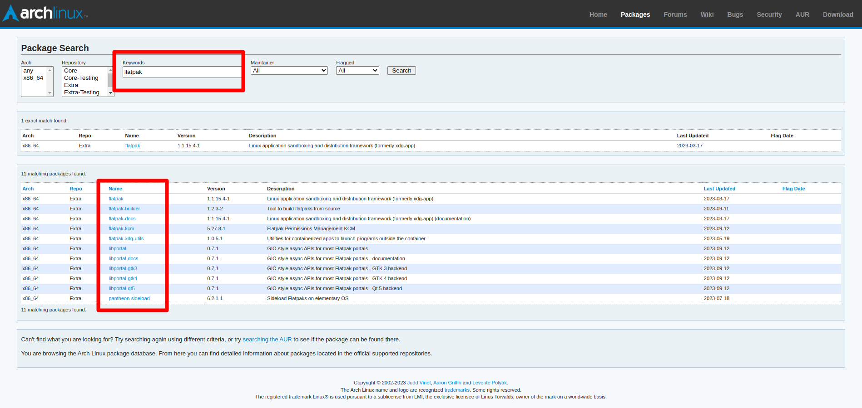Image resolution: width=862 pixels, height=408 pixels.
Task: Click version '6.2.1-1' cell
Action: tap(215, 299)
